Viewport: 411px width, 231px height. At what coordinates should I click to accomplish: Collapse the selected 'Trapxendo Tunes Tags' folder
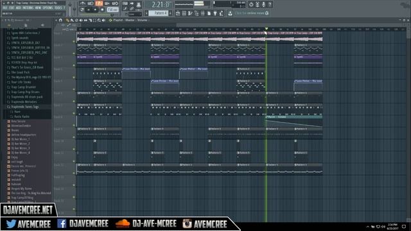tap(24, 107)
